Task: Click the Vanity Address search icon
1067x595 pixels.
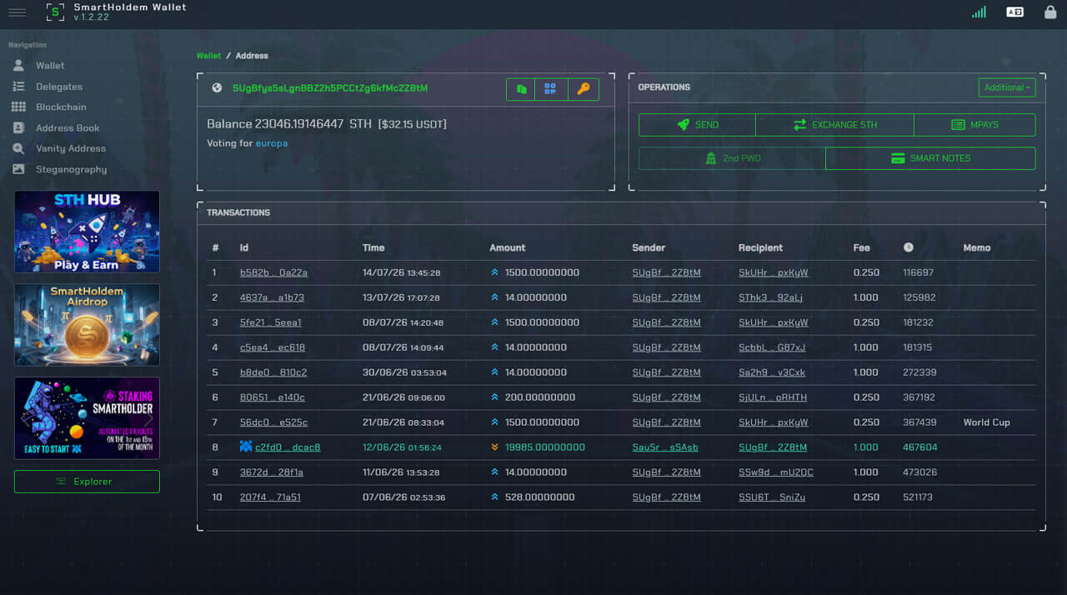Action: tap(18, 148)
